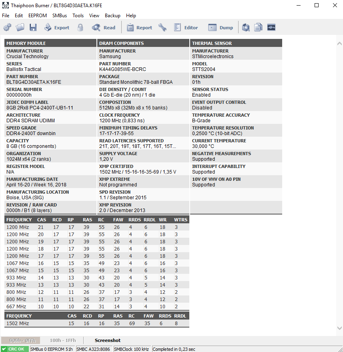Image resolution: width=343 pixels, height=352 pixels.
Task: Click the padlock write-protection icon
Action: click(80, 27)
